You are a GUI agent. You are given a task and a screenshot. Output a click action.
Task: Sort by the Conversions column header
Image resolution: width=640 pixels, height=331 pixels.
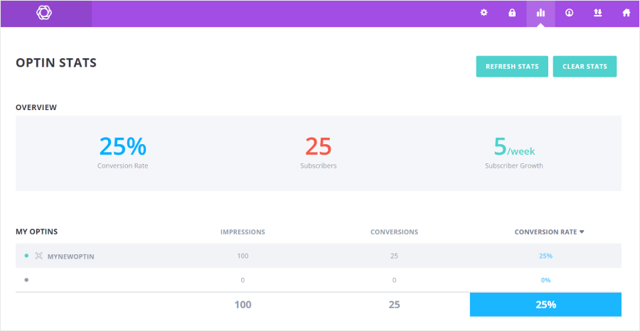pyautogui.click(x=394, y=232)
